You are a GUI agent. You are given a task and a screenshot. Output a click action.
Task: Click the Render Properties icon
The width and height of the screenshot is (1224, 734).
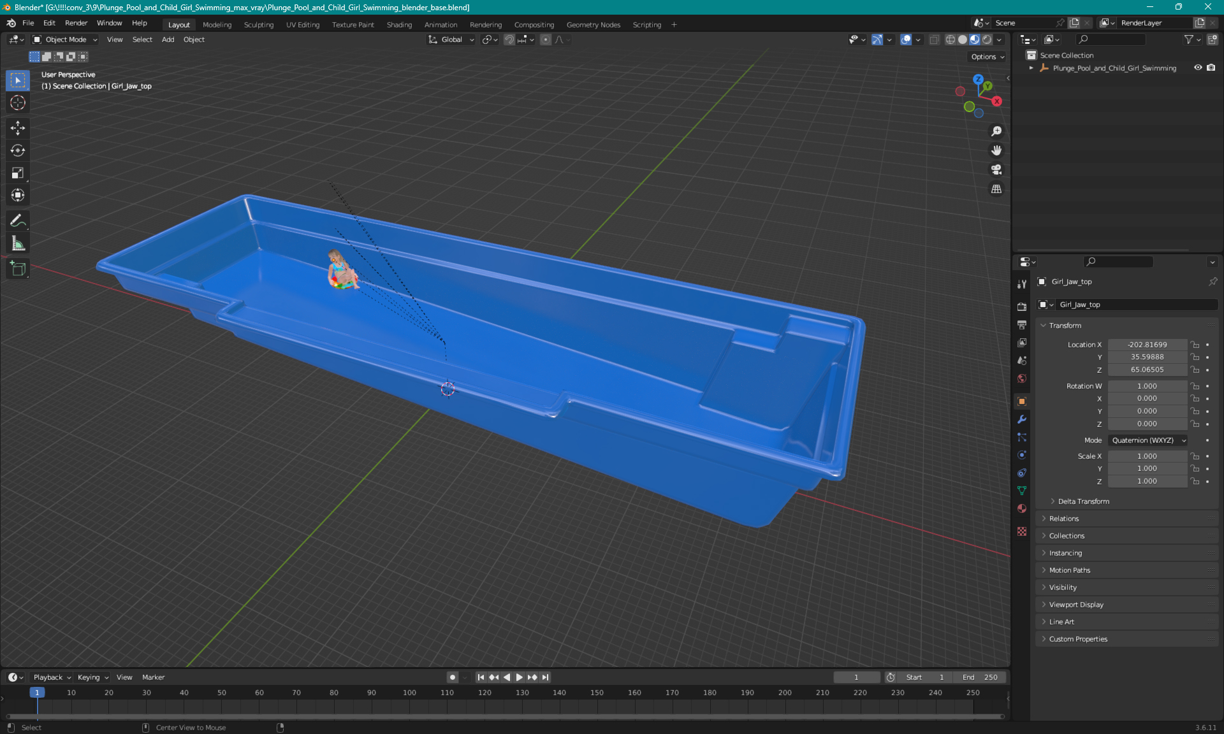[1021, 305]
